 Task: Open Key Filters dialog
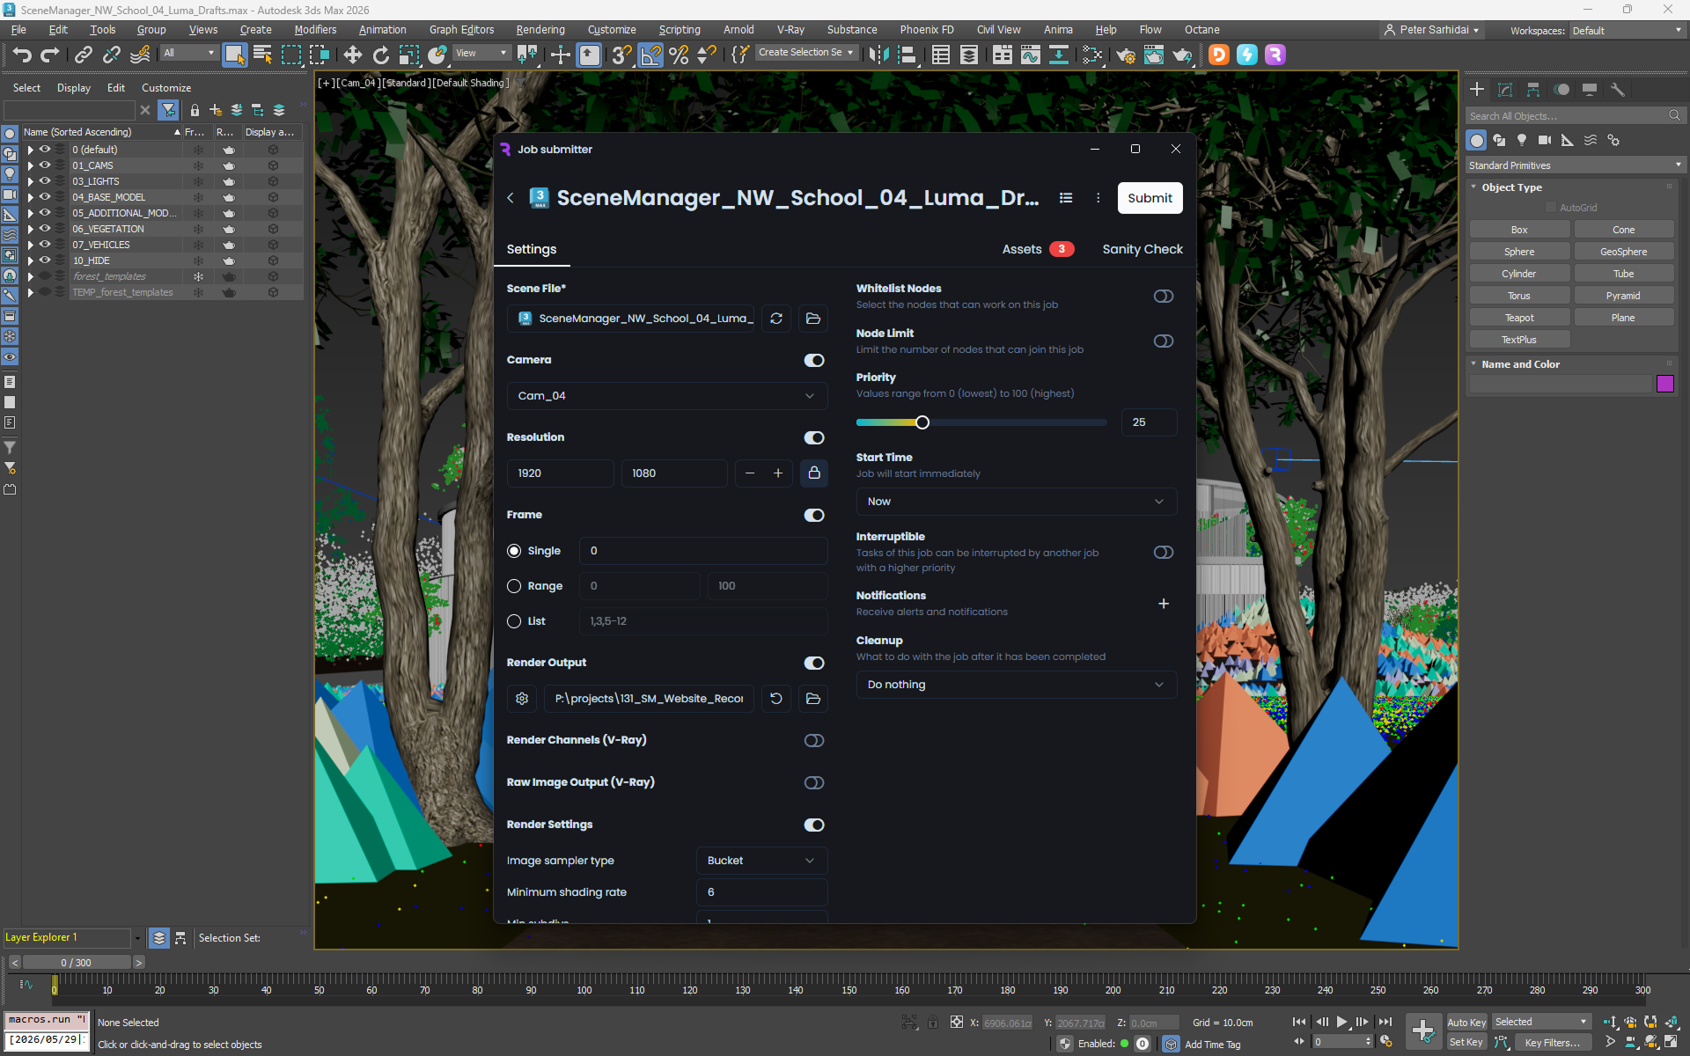pyautogui.click(x=1553, y=1043)
